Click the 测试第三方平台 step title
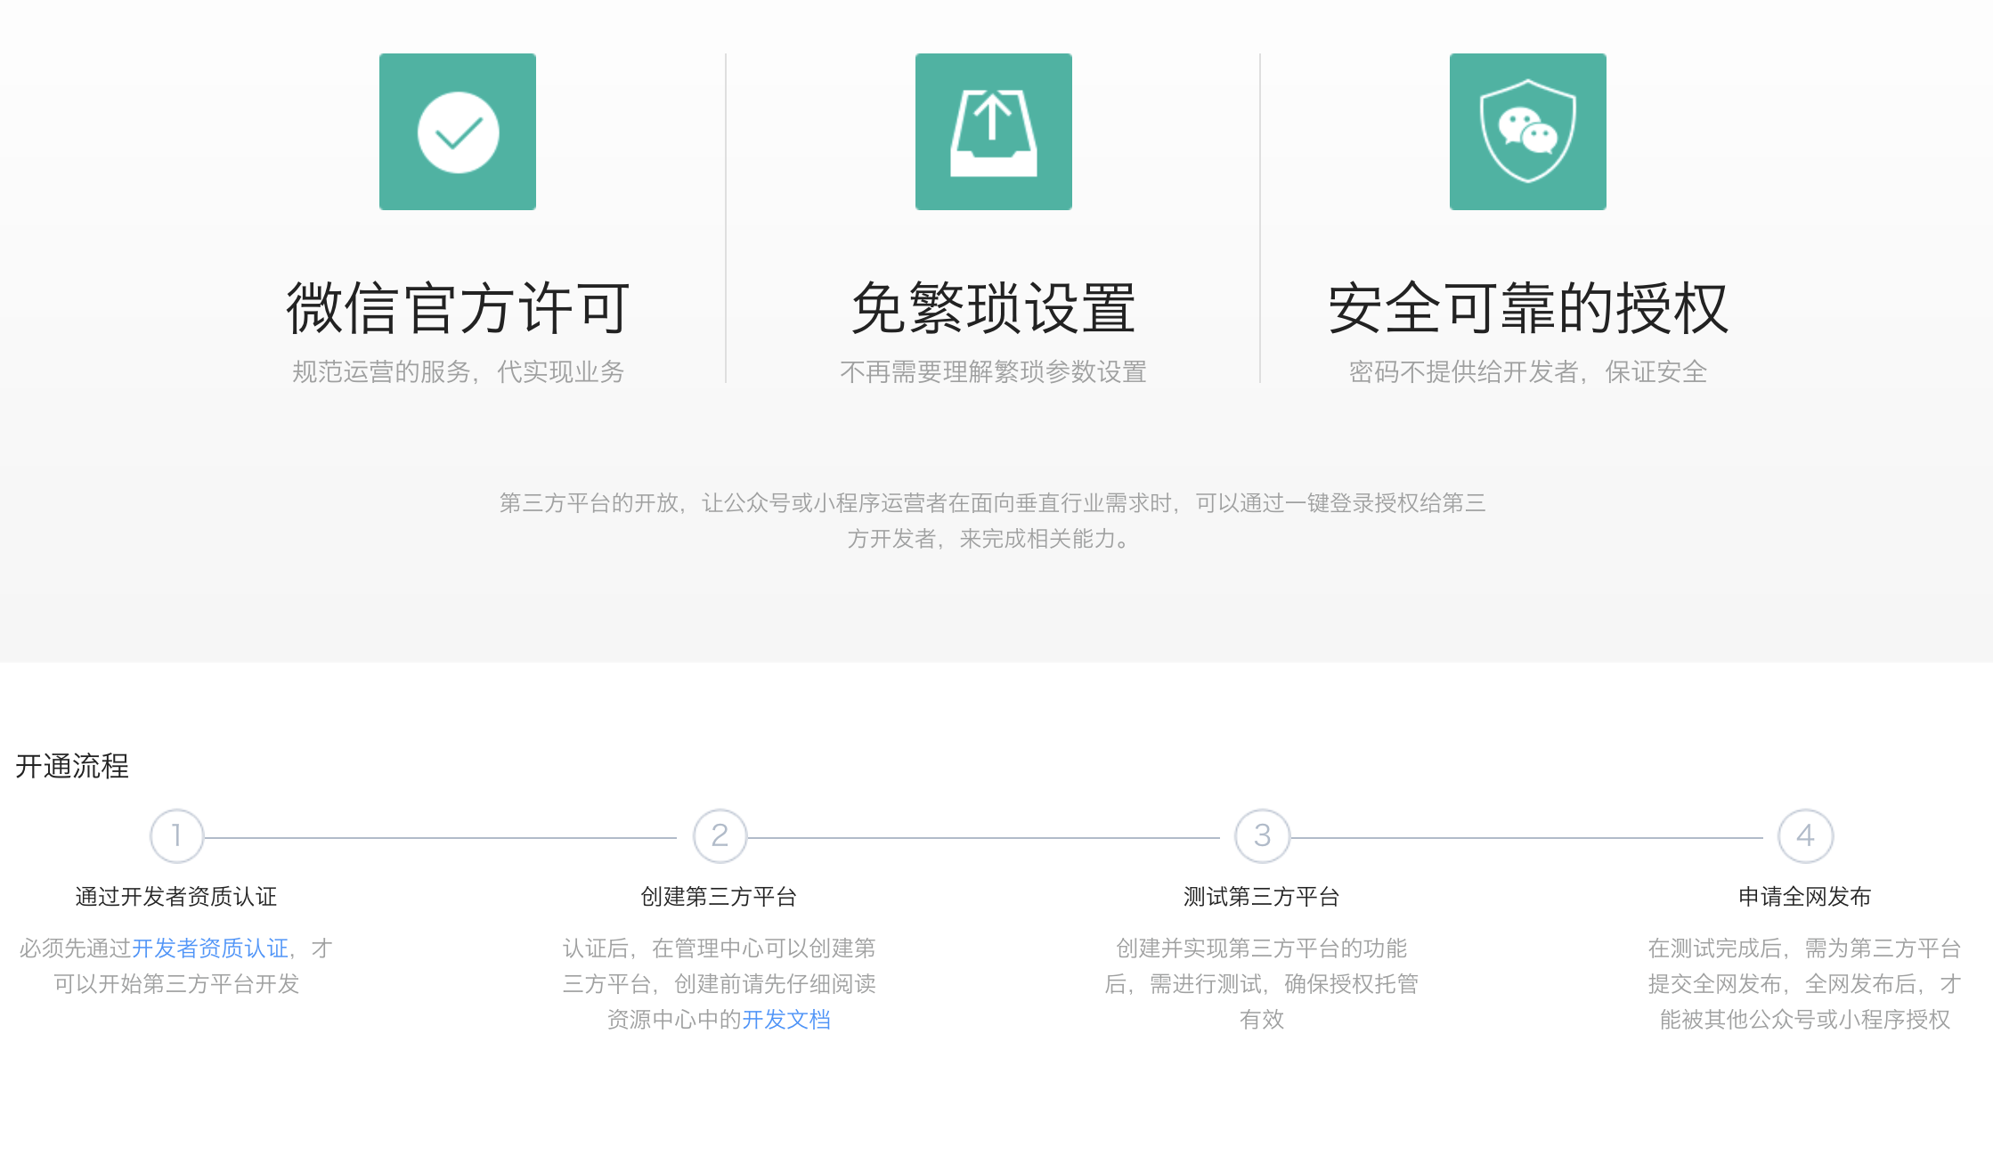The image size is (1993, 1156). 1262,896
